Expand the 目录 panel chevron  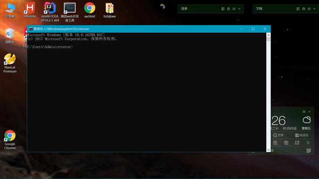pos(239,9)
